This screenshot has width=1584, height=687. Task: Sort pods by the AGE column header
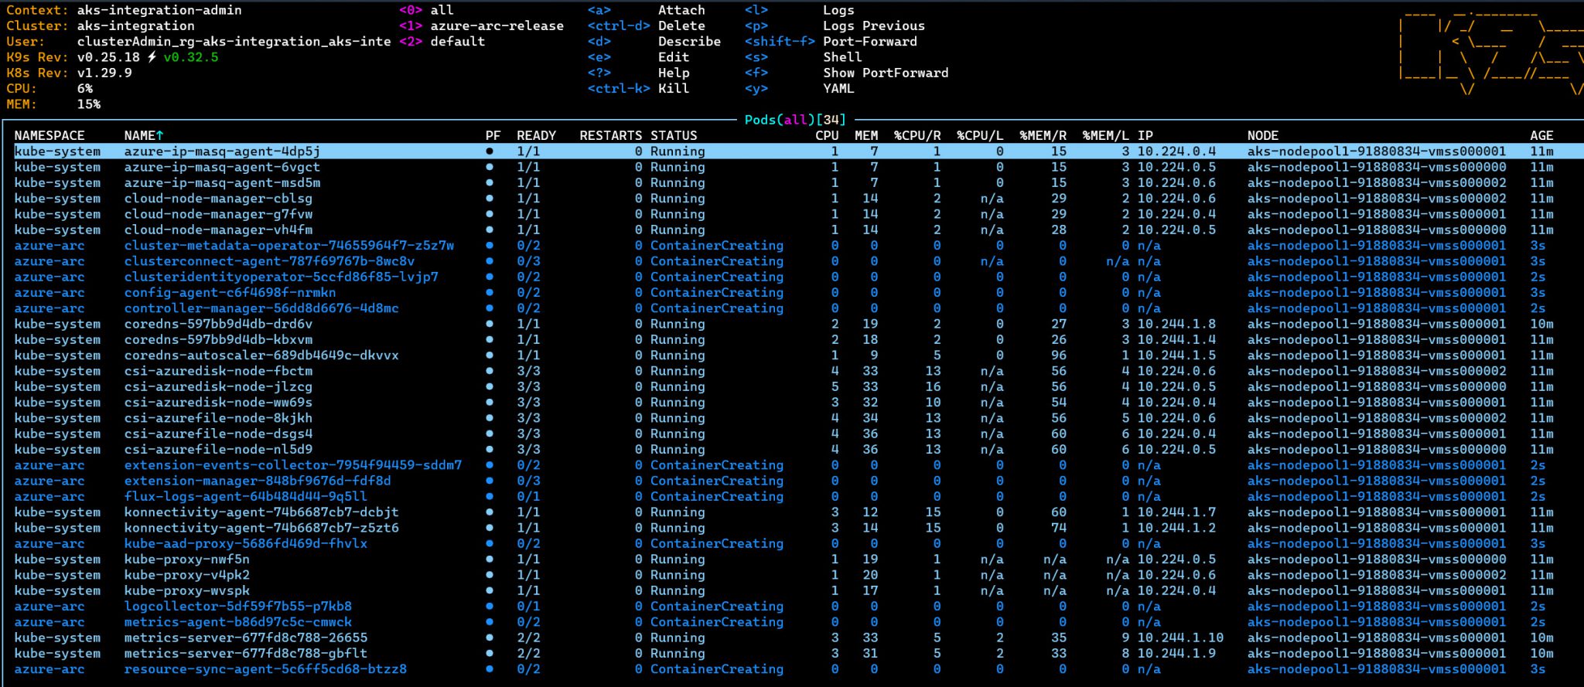[1541, 135]
